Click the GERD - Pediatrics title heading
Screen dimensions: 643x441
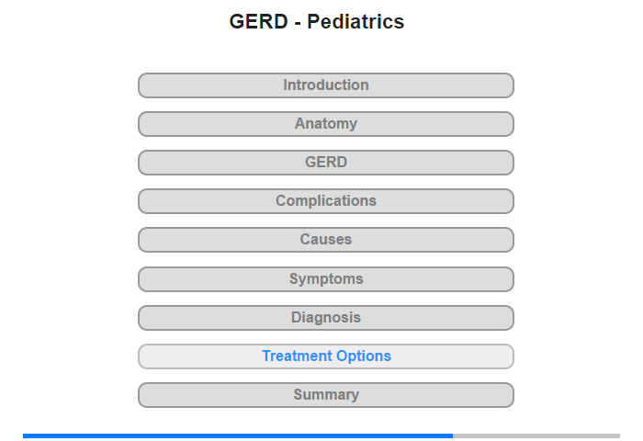(317, 21)
